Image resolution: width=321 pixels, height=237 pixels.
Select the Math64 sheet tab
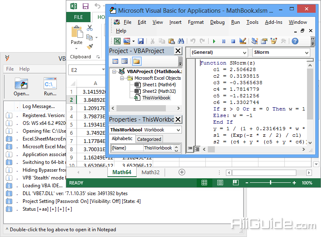[122, 172]
